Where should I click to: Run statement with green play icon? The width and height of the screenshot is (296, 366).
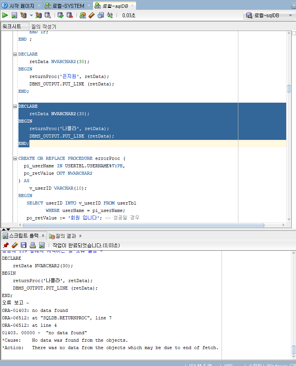(5, 15)
